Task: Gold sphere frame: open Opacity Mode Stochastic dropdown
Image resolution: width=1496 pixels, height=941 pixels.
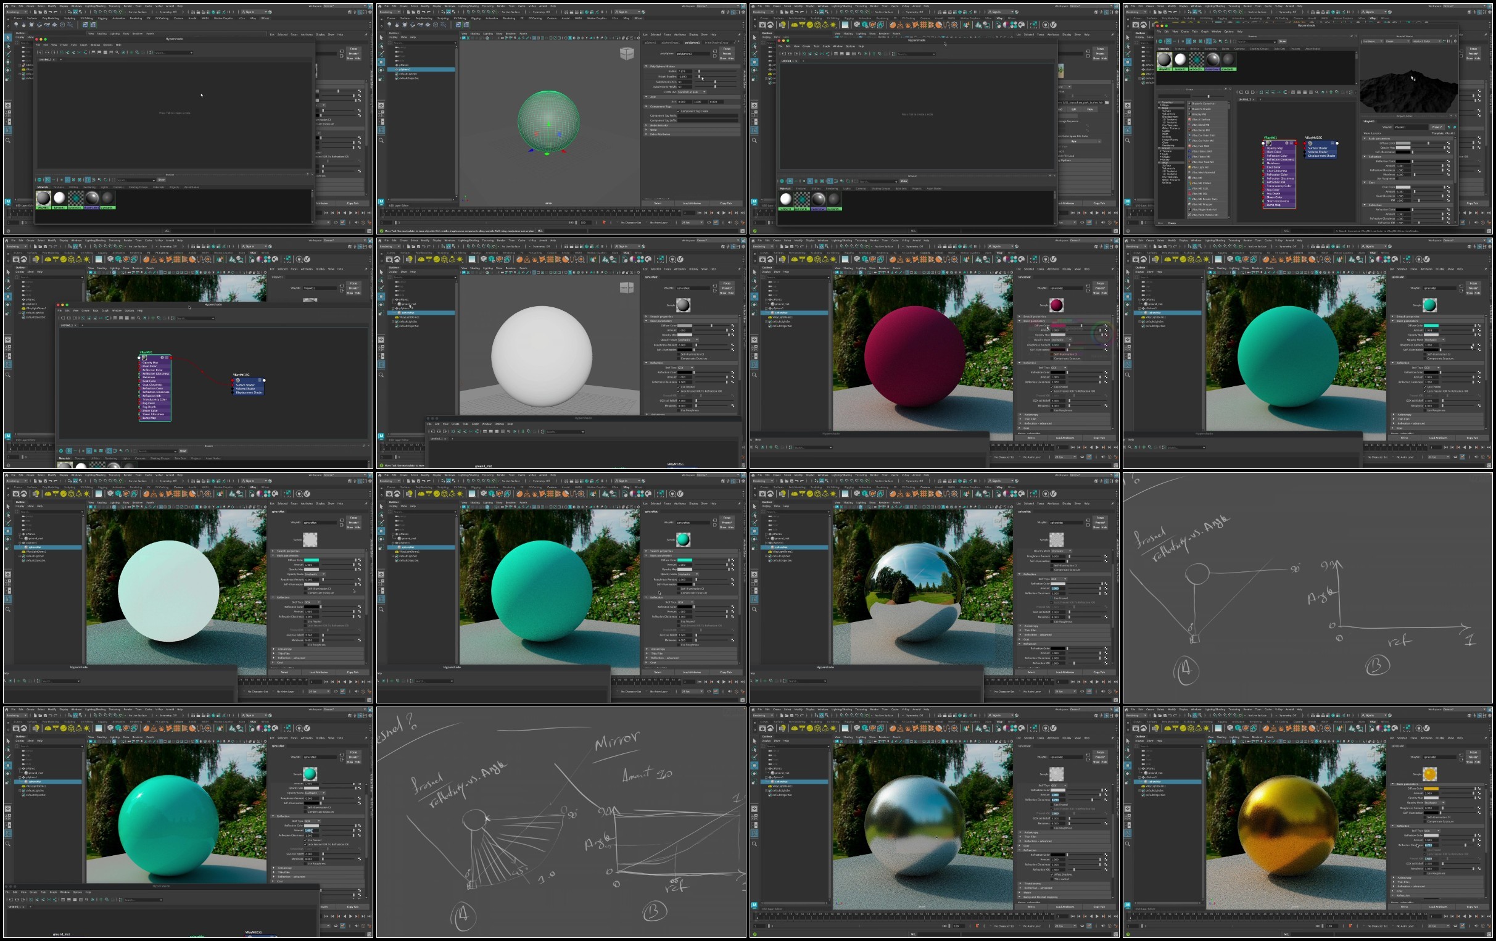Action: [1434, 803]
